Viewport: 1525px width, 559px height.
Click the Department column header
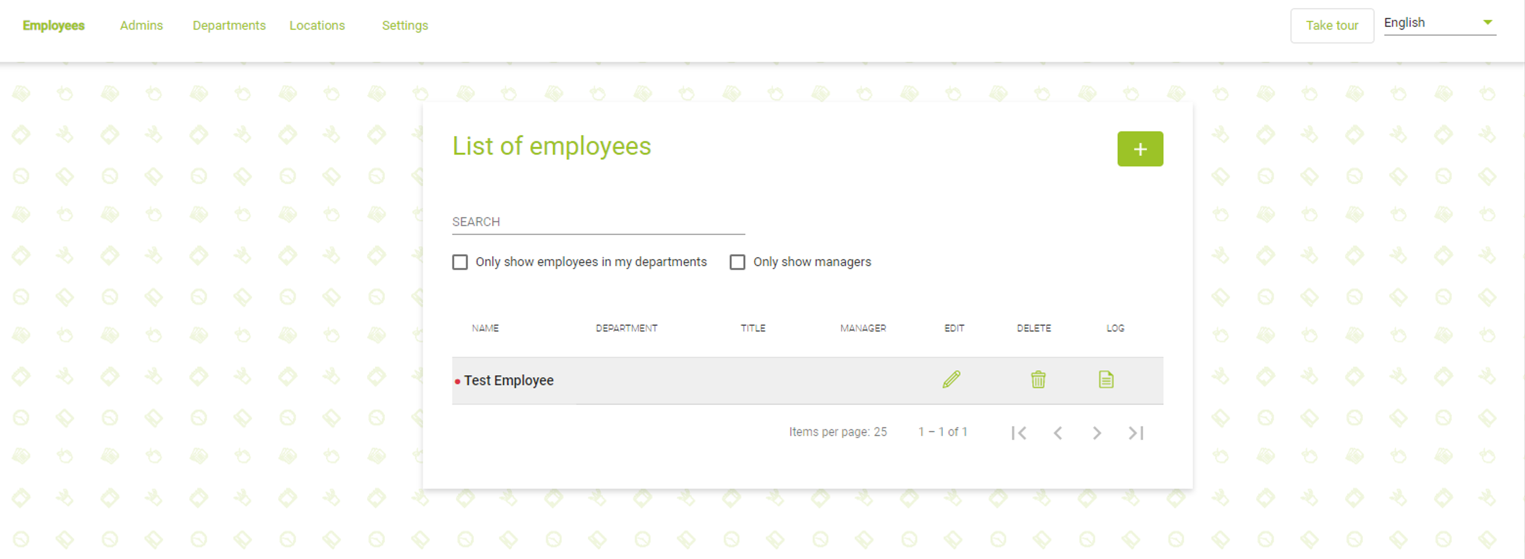tap(627, 328)
